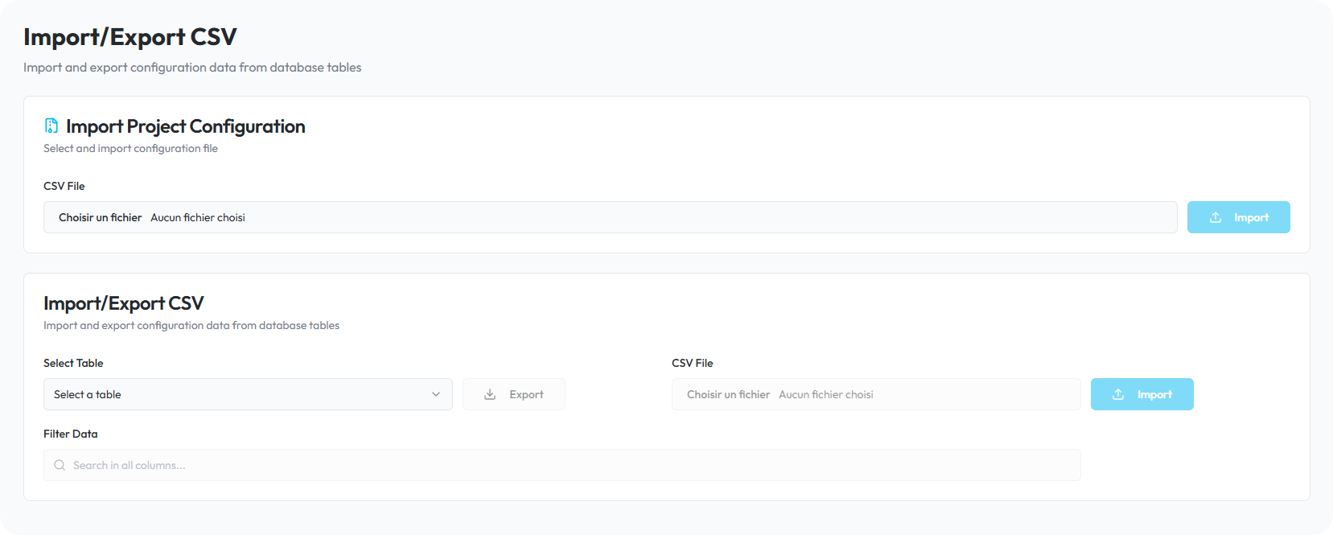Click "Aucun fichier choisi" in the lower file input
This screenshot has height=535, width=1333.
pyautogui.click(x=825, y=394)
